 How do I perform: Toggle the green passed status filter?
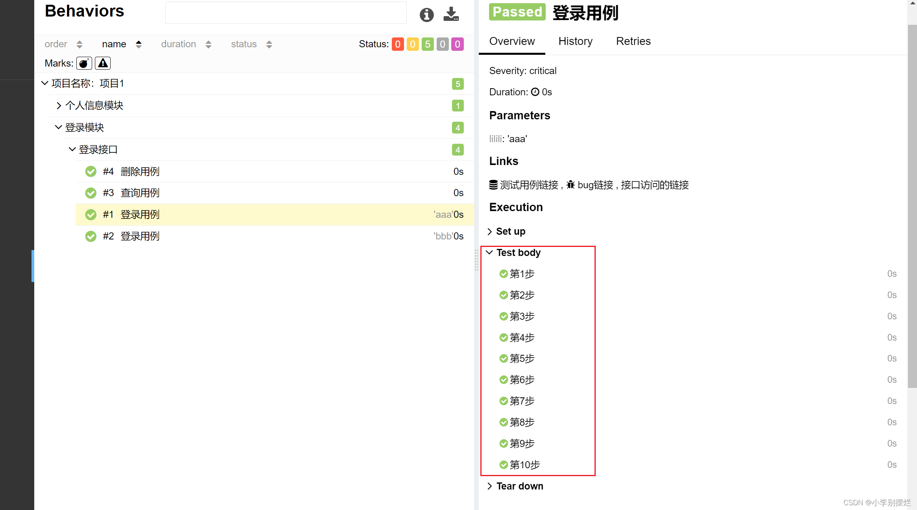pos(428,44)
